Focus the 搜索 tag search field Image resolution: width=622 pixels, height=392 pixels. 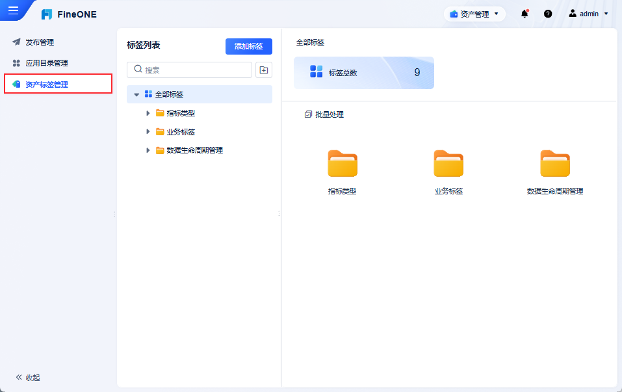(189, 70)
